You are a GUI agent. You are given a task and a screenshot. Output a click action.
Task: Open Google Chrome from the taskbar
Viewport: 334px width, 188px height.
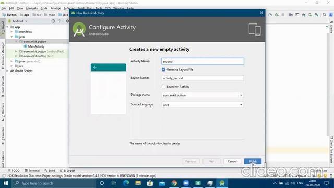174,183
